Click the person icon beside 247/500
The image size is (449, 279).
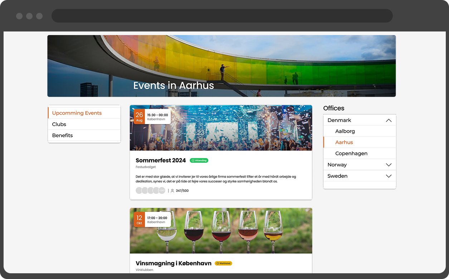[x=172, y=191]
